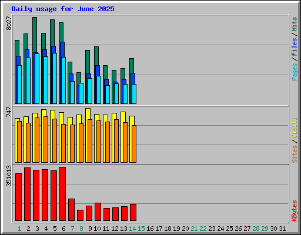
Task: Click the red KBytes bar for day 10
Action: (98, 211)
